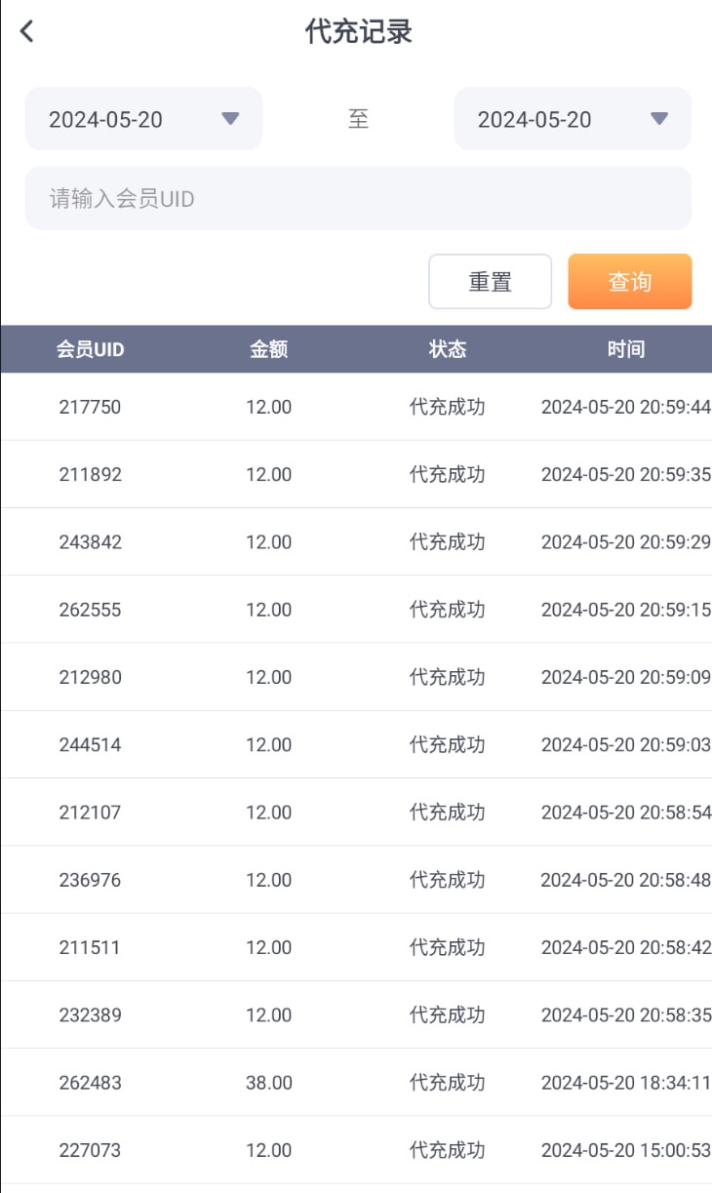Select the record for UID 217750
Viewport: 712px width, 1193px height.
(x=90, y=407)
